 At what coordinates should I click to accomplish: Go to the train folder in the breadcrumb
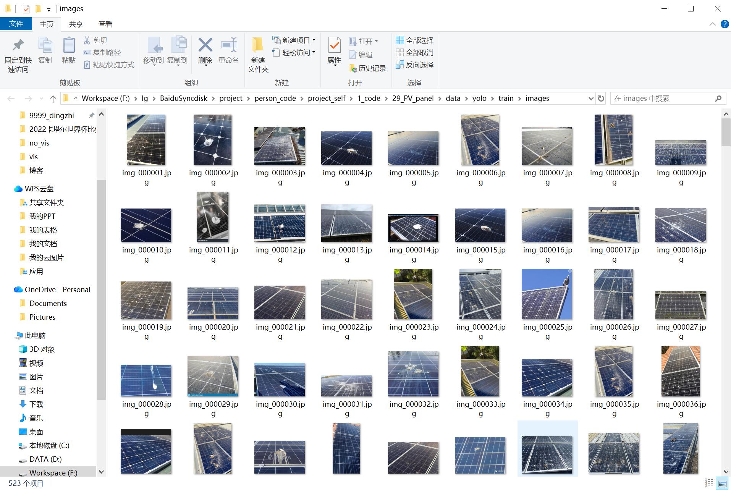506,98
